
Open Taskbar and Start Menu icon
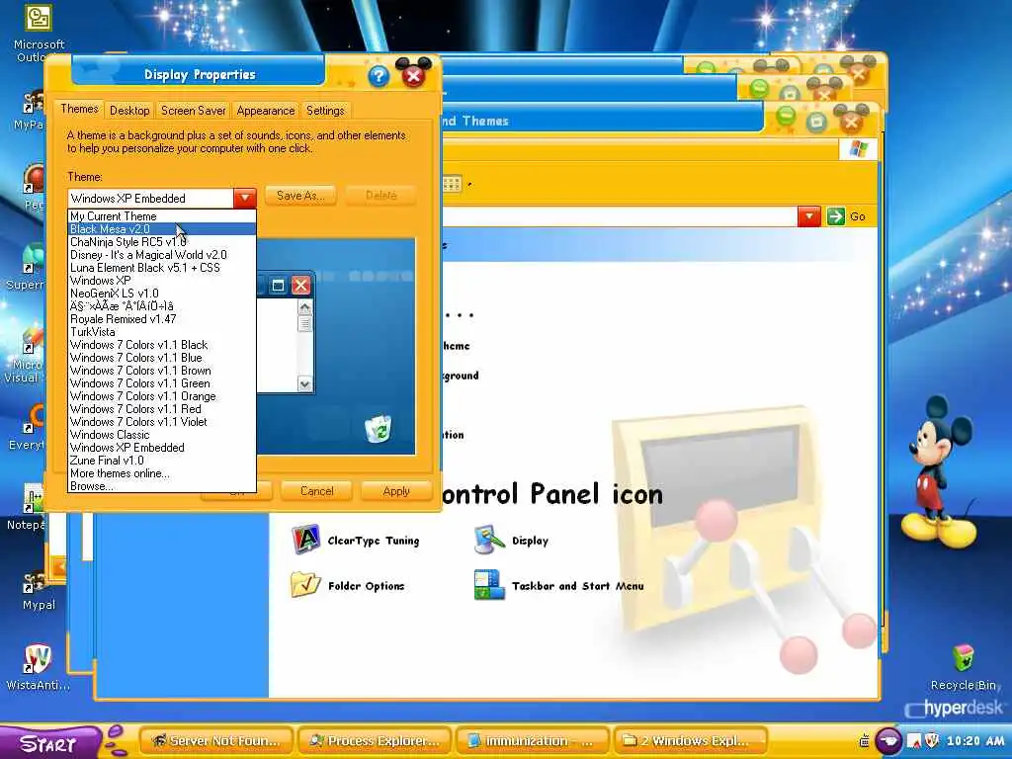[x=559, y=585]
